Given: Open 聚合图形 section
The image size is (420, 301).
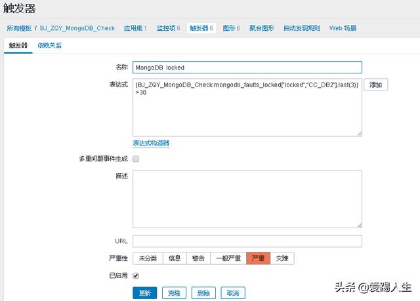Looking at the screenshot, I should tap(262, 28).
